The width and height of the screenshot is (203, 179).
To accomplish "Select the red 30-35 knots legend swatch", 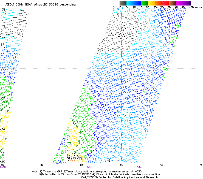I will coord(166,3).
